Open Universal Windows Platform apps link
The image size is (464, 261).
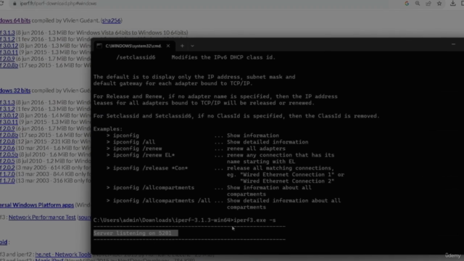click(37, 205)
